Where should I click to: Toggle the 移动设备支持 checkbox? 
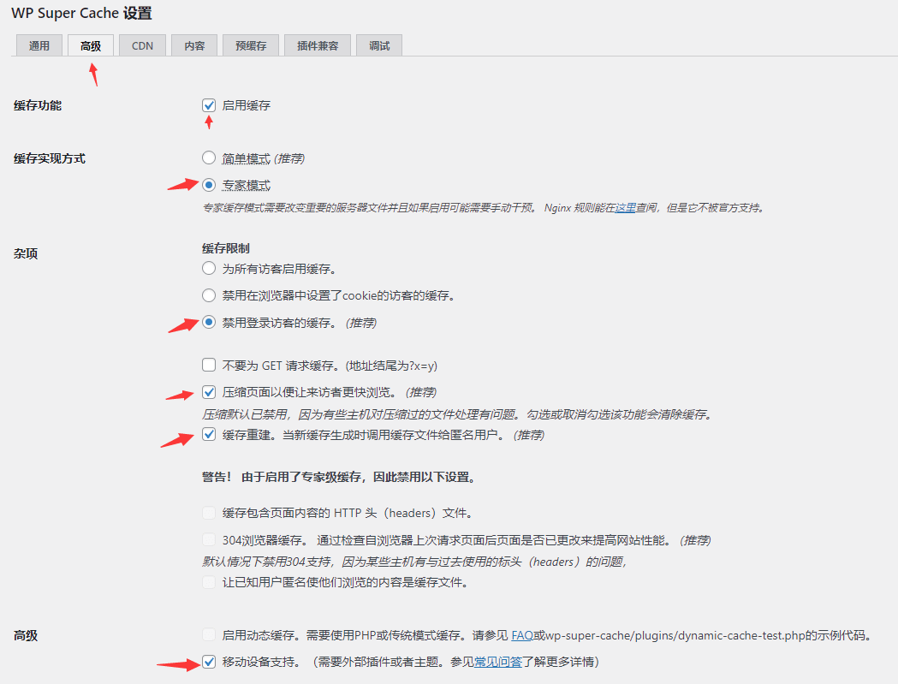[209, 662]
